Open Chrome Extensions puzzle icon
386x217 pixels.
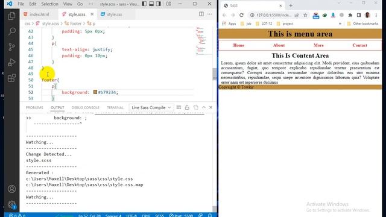click(350, 15)
